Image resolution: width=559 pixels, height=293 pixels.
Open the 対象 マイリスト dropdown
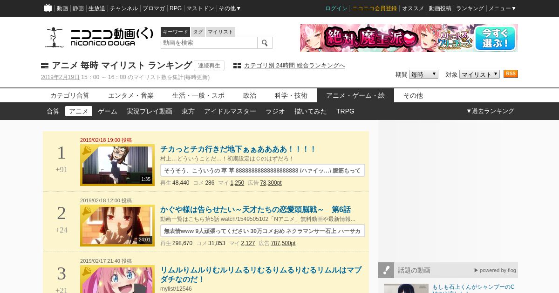(x=479, y=74)
